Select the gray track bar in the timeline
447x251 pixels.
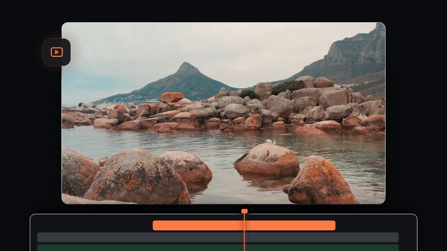(x=218, y=237)
